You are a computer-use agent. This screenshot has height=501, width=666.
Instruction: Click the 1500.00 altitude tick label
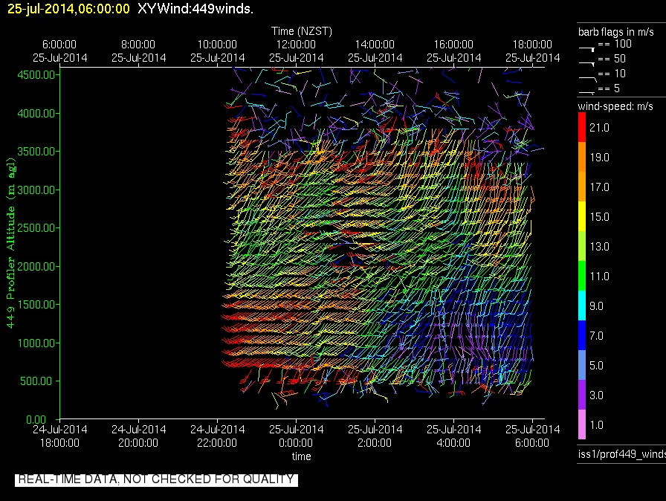click(x=36, y=305)
